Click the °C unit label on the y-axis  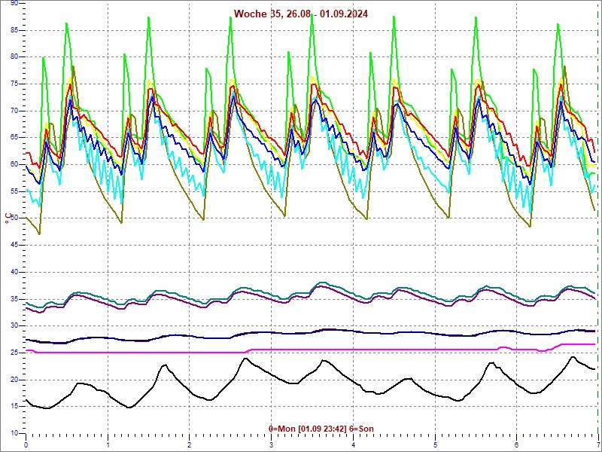(x=8, y=218)
